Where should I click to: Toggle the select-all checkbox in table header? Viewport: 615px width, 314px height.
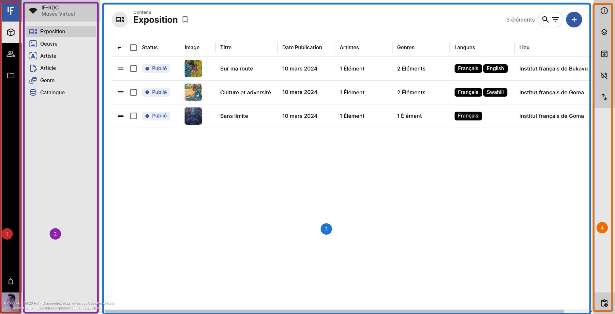pos(134,47)
